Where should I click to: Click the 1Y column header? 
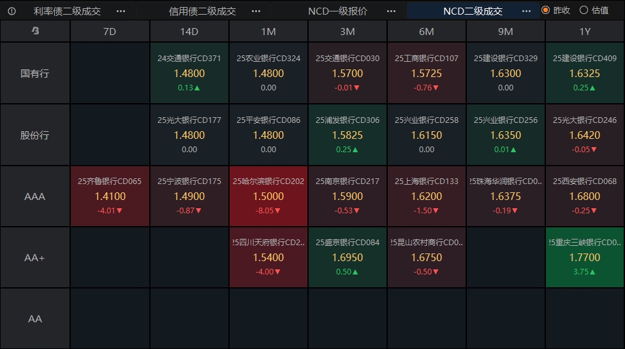[x=585, y=31]
